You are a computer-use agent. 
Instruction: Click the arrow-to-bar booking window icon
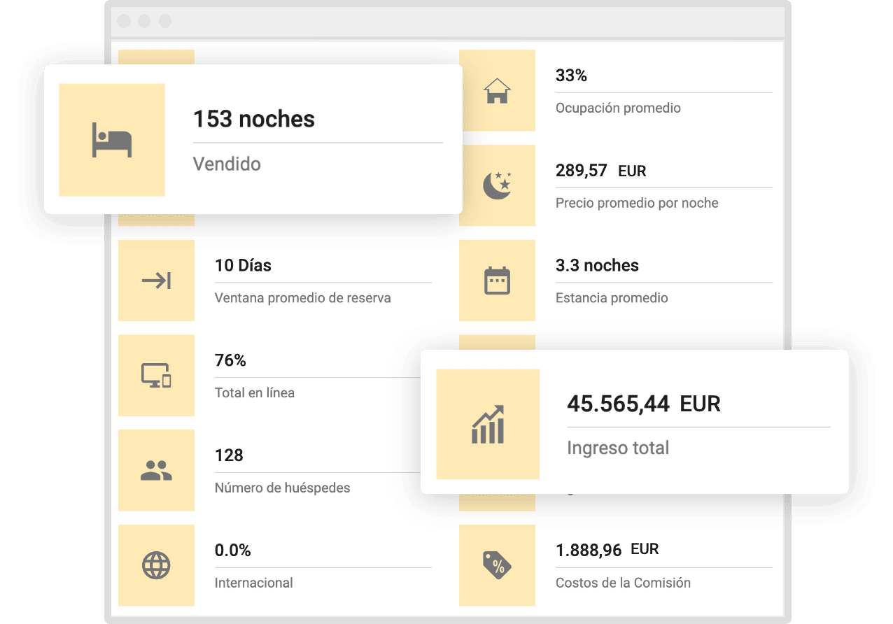tap(156, 281)
